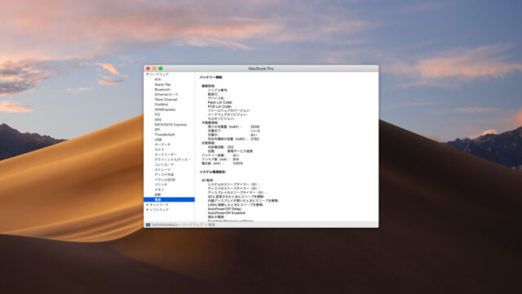Select PCI in the sidebar
522x294 pixels.
click(157, 114)
